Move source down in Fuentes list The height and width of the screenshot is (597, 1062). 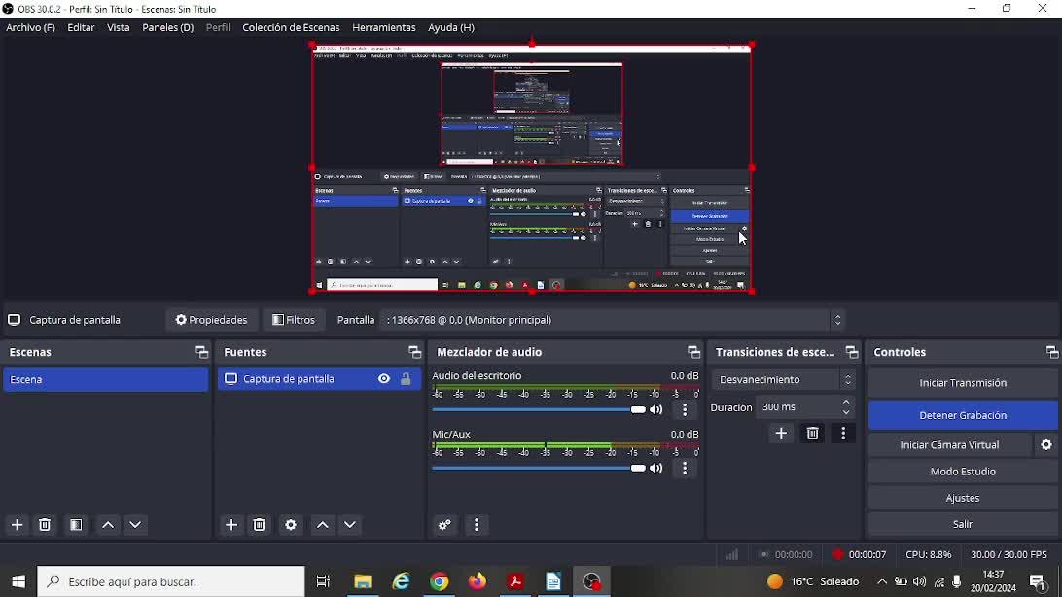pos(350,525)
